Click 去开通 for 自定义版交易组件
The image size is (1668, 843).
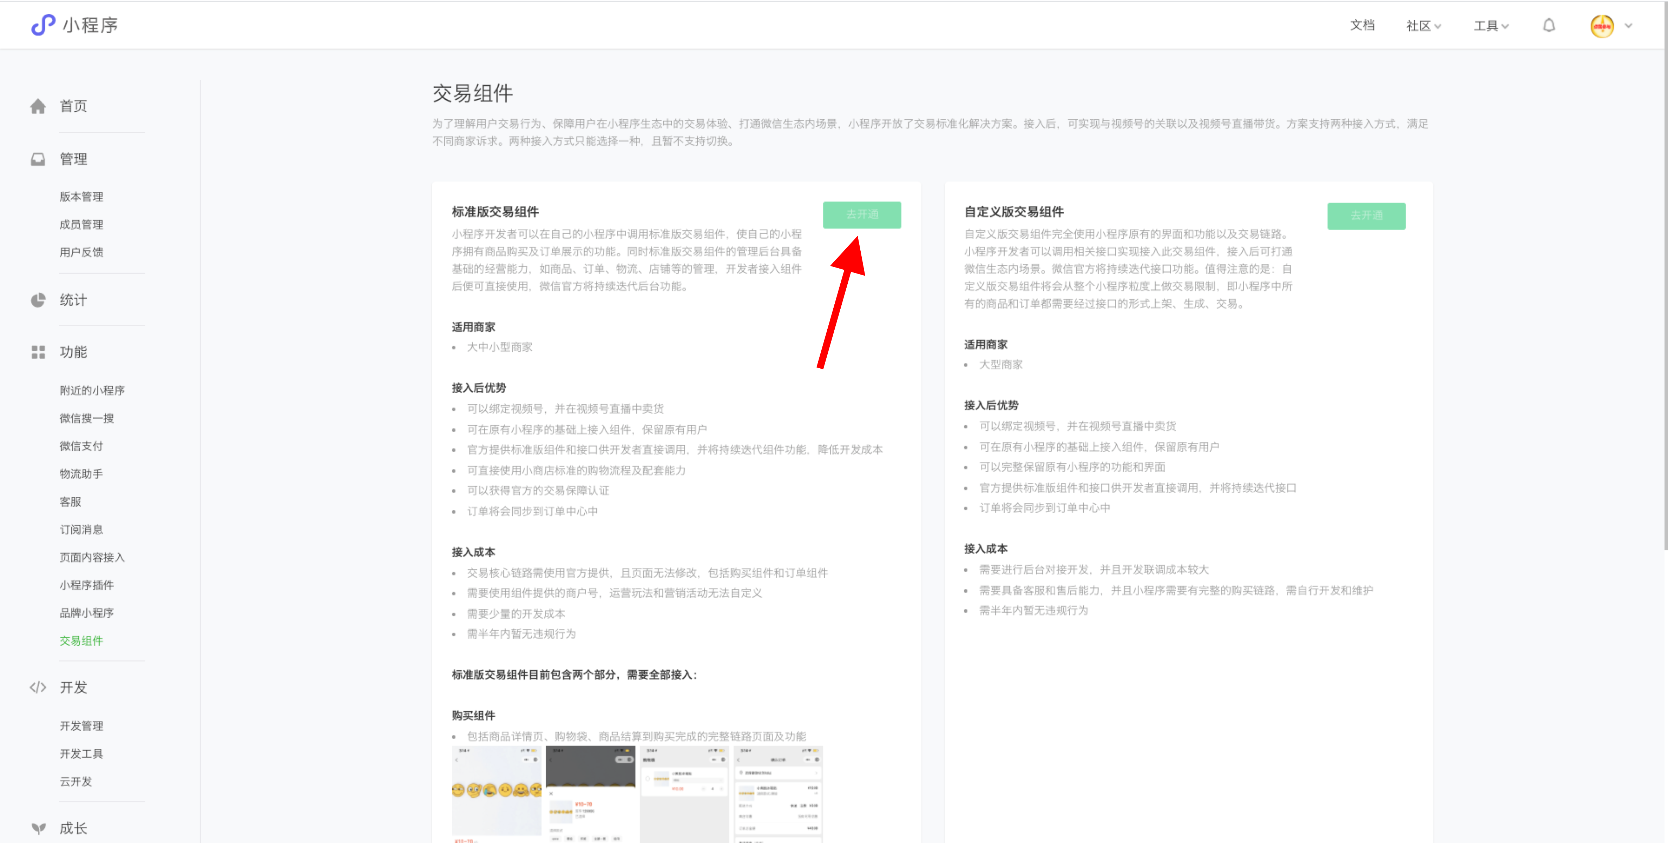tap(1366, 216)
